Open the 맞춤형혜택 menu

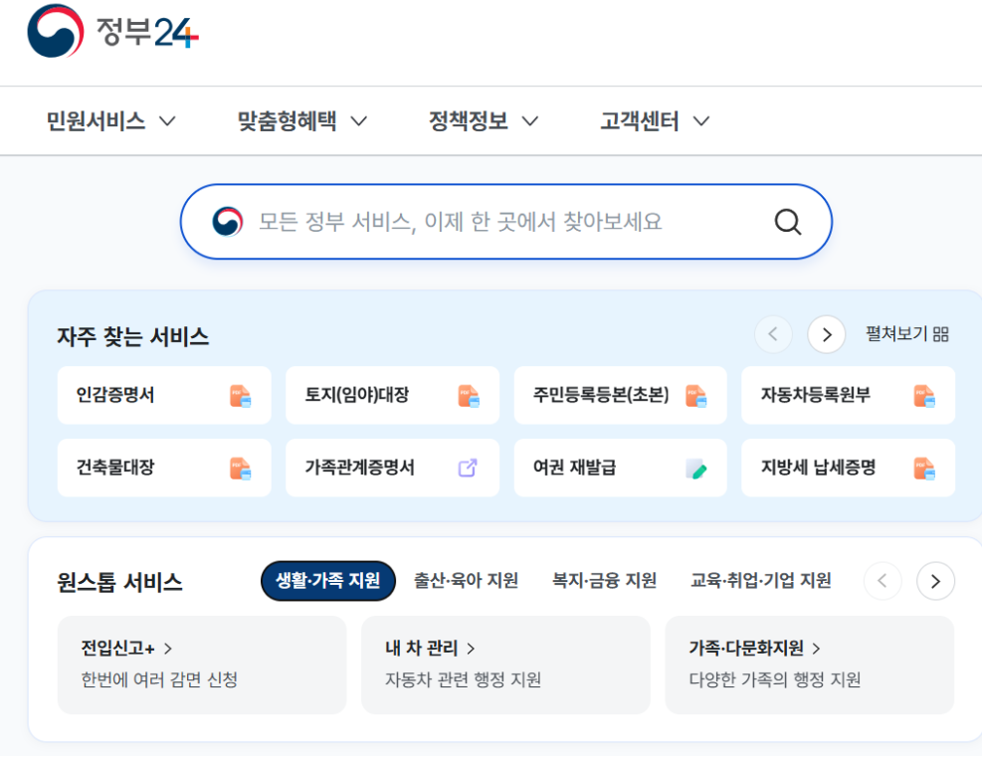pos(301,121)
